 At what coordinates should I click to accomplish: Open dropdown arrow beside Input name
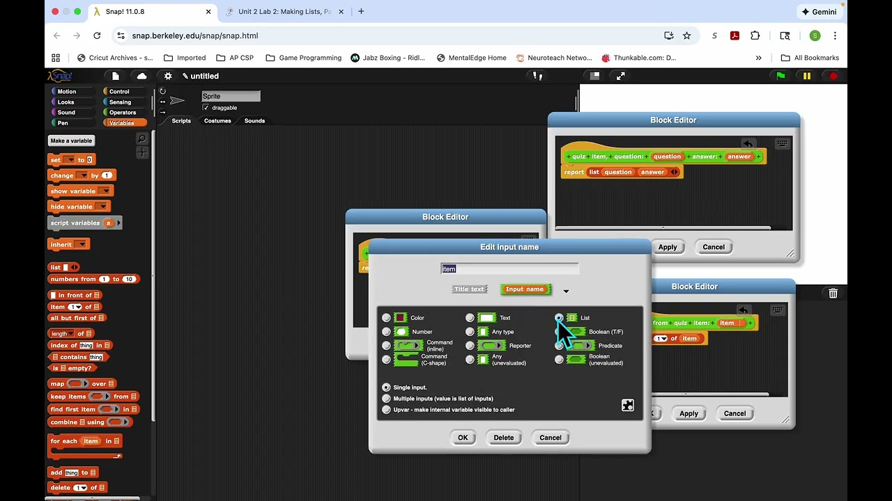pyautogui.click(x=566, y=292)
